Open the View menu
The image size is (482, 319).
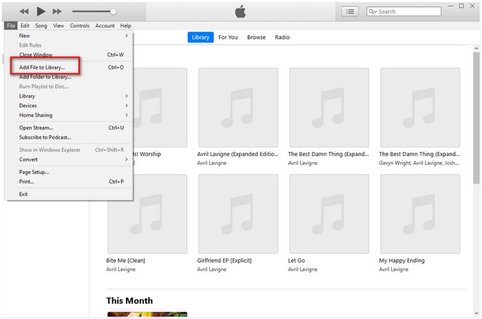59,25
